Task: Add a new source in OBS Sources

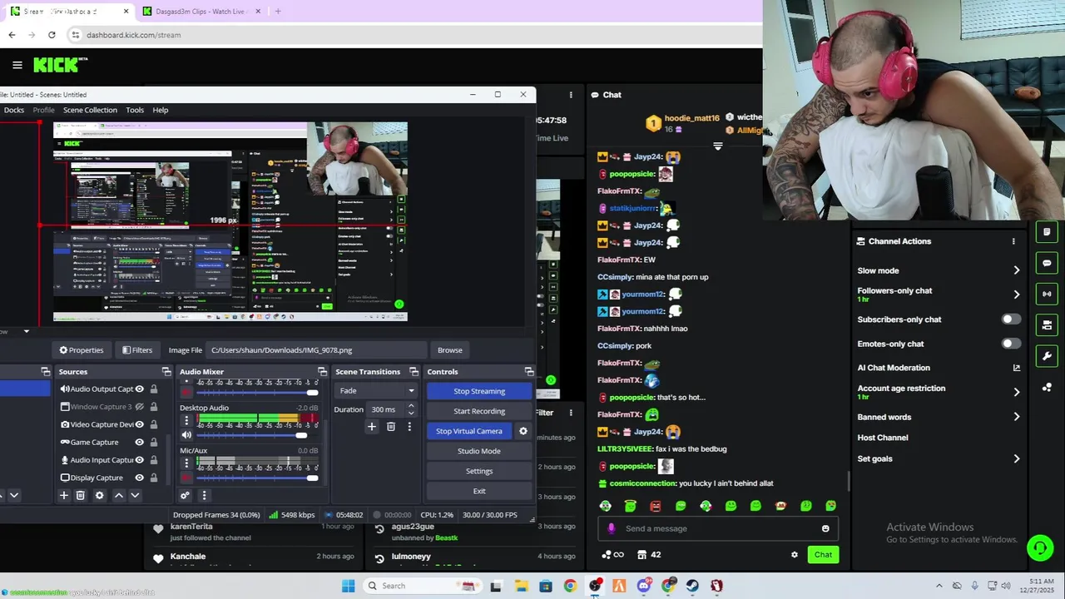Action: (63, 495)
